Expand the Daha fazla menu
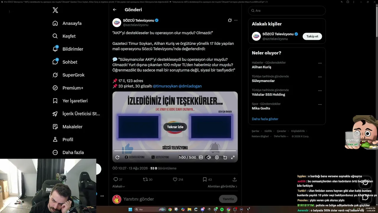 point(68,152)
